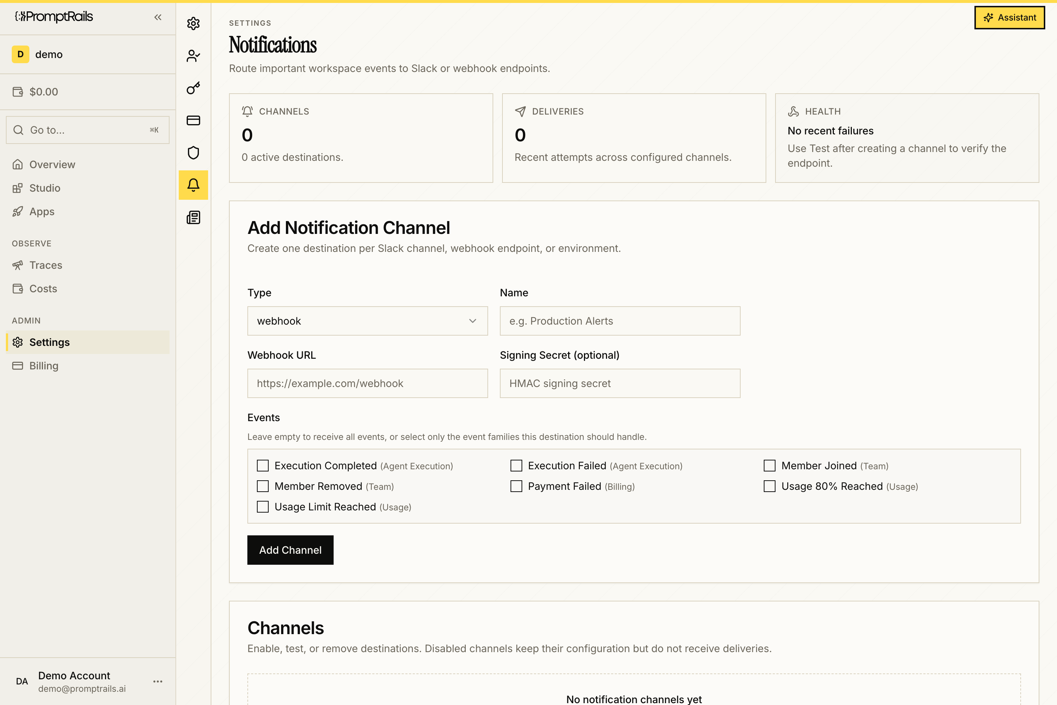Open logs newspaper icon in rail

point(193,218)
